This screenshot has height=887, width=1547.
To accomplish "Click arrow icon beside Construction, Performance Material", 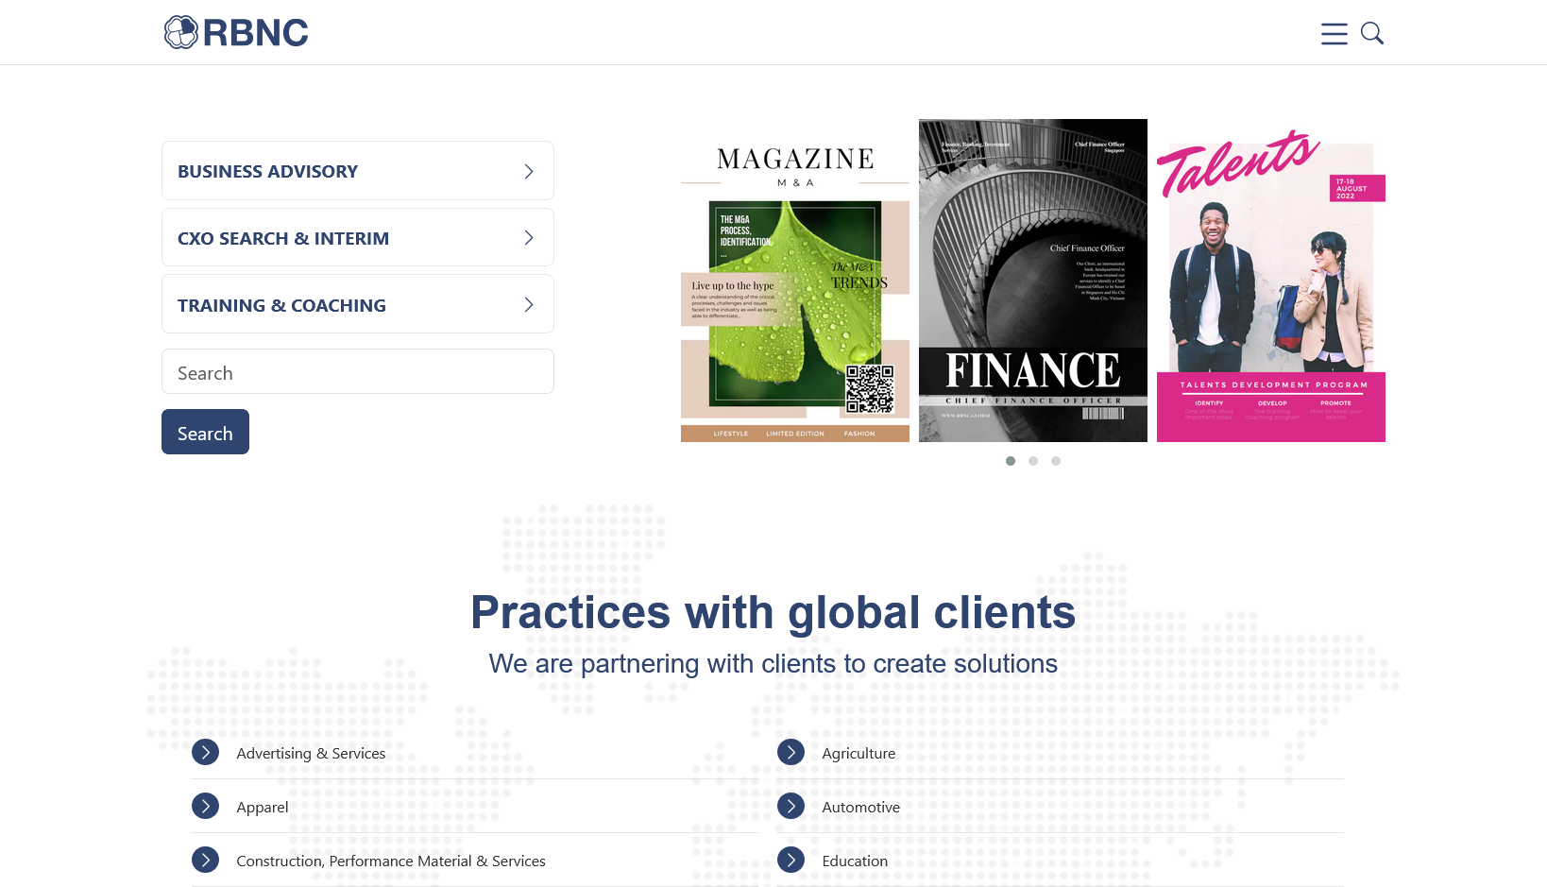I will [205, 860].
